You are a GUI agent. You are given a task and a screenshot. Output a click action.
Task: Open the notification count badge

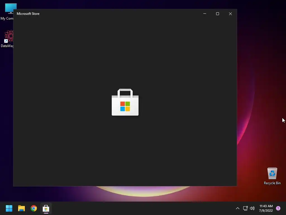coord(278,208)
